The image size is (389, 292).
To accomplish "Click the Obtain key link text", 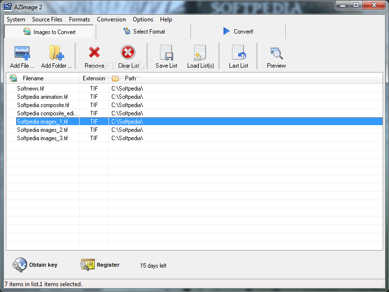I will click(43, 265).
